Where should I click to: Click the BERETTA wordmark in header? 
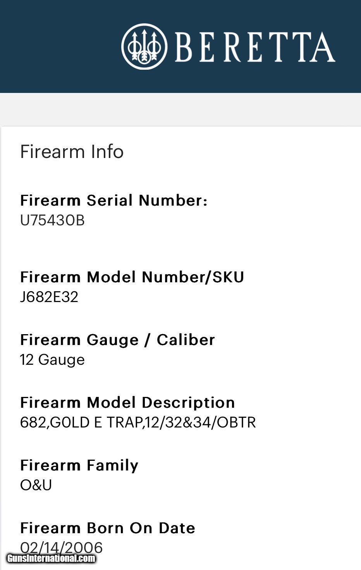[255, 47]
